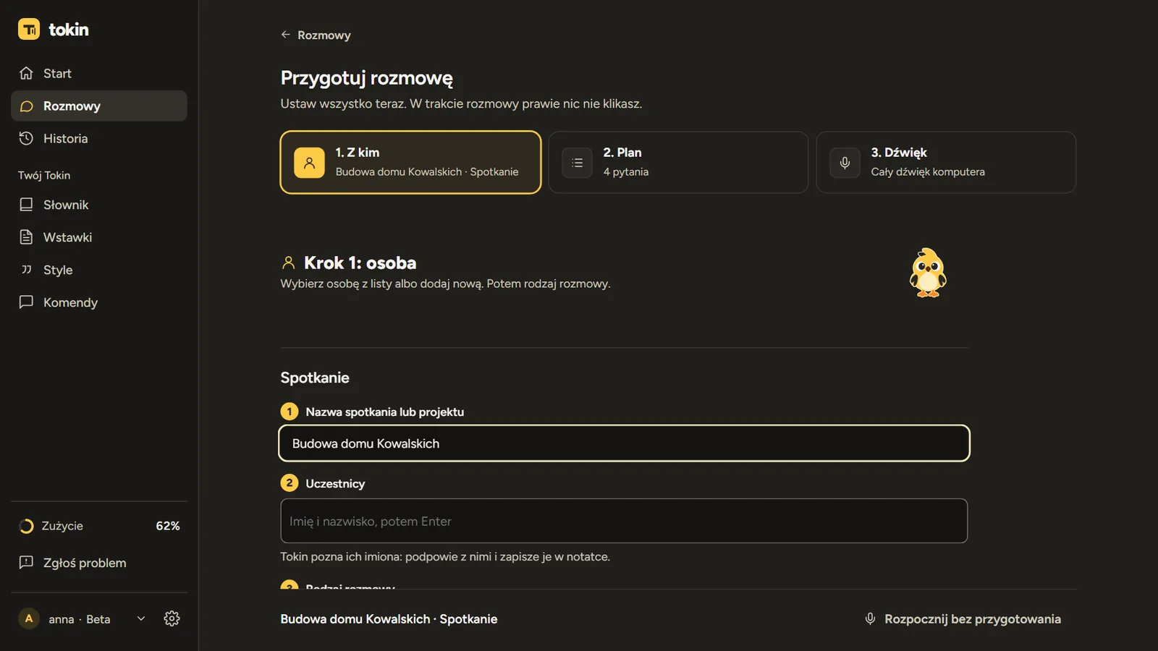This screenshot has width=1158, height=651.
Task: Expand the anna · Beta account dropdown chevron
Action: click(141, 618)
